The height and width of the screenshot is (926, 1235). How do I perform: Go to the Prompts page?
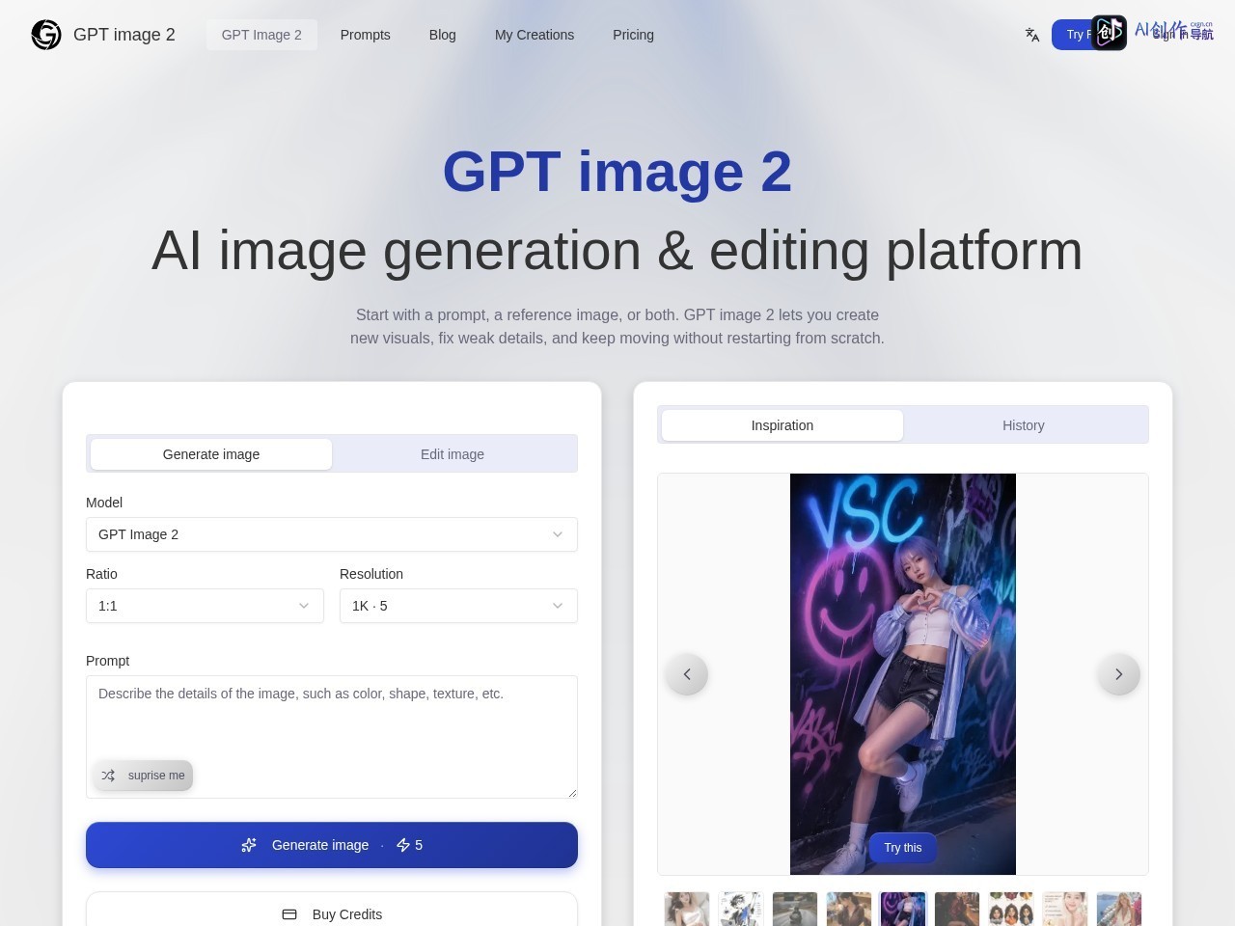click(366, 35)
